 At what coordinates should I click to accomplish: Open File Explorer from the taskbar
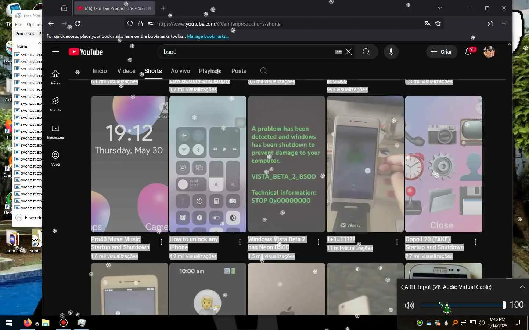(46, 323)
